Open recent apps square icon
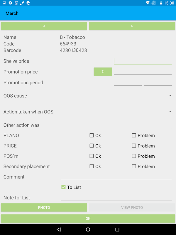 pyautogui.click(x=117, y=229)
